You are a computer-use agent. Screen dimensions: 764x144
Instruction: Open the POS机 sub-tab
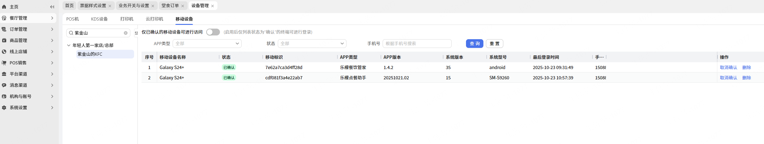[x=72, y=19]
